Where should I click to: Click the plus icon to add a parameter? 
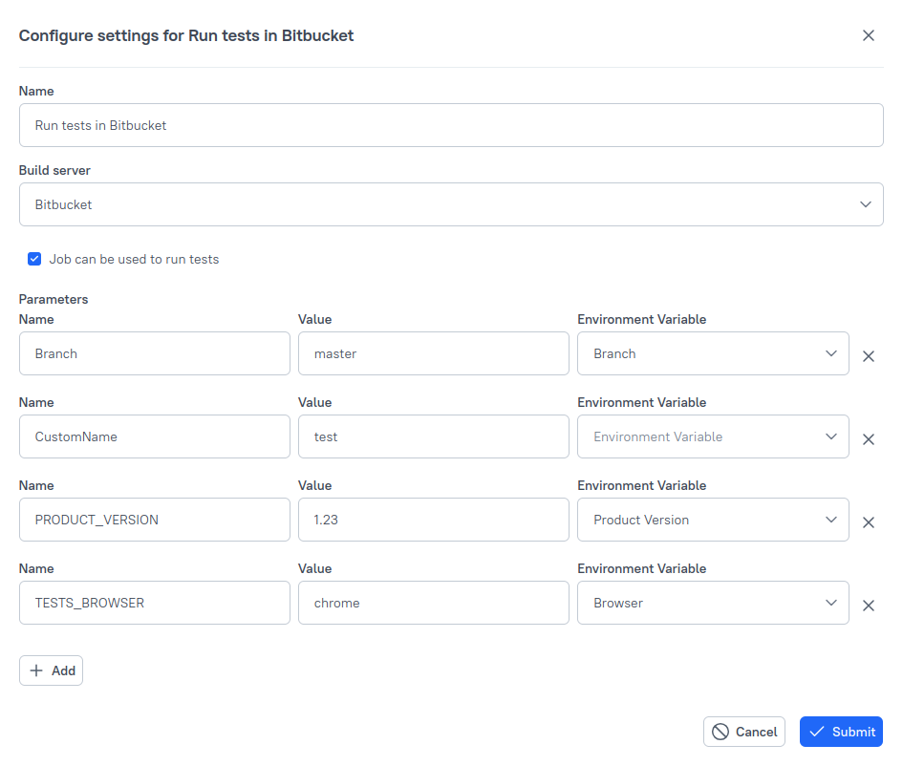coord(36,670)
